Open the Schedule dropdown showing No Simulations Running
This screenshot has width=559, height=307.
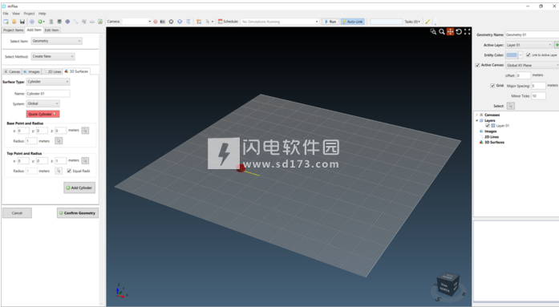[x=279, y=22]
